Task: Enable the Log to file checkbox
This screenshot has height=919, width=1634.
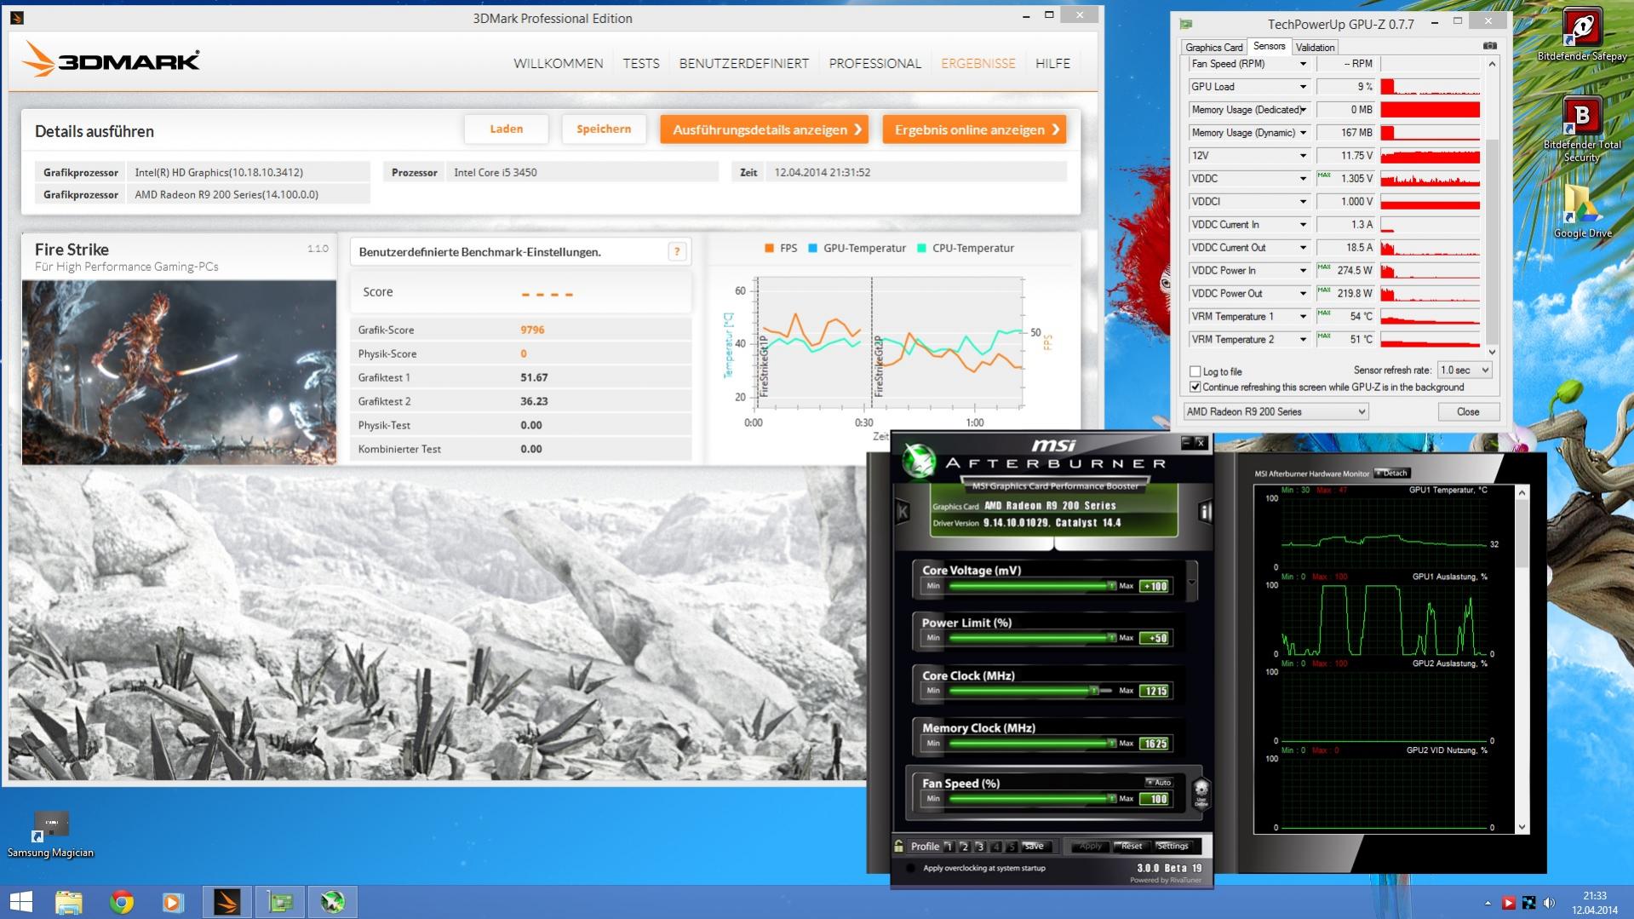Action: (1195, 371)
